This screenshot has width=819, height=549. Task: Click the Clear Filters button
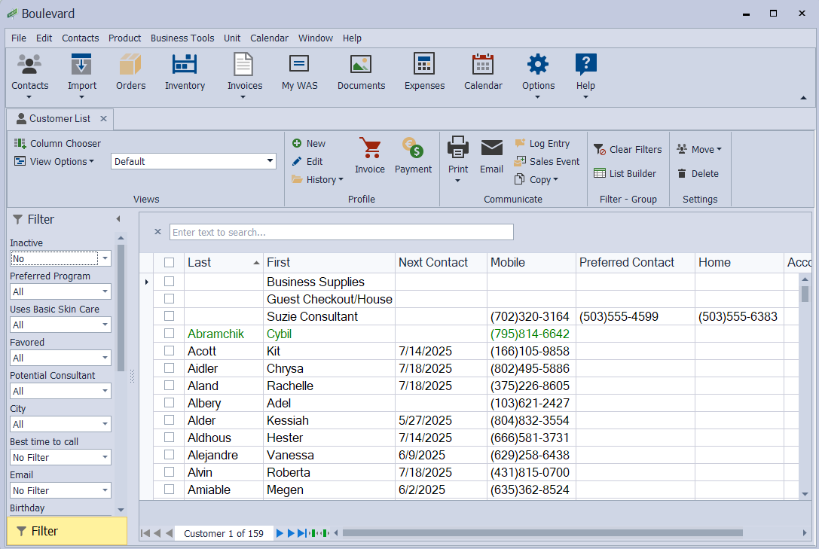pos(628,149)
